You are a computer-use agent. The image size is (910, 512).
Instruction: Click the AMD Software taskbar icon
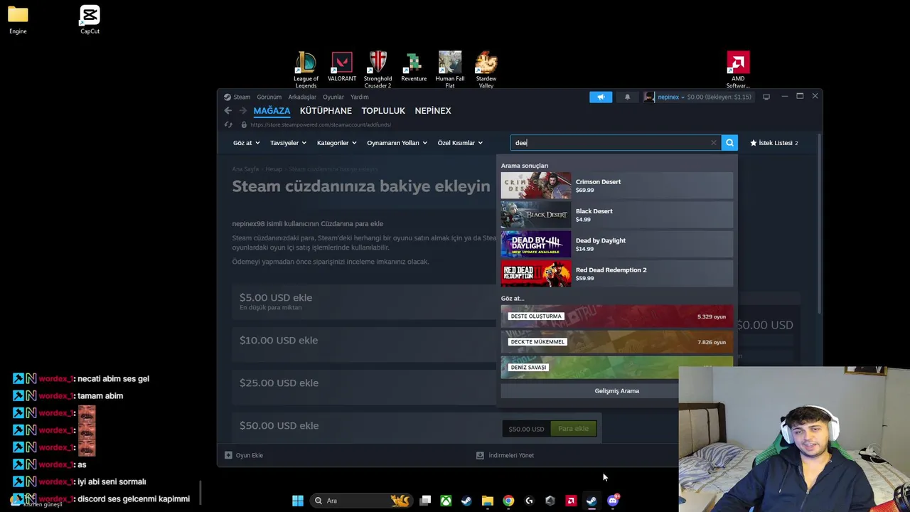(571, 501)
